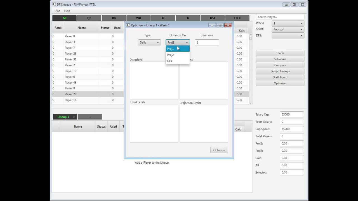Click the Optimize button
Viewport: 358px width, 201px height.
point(219,150)
